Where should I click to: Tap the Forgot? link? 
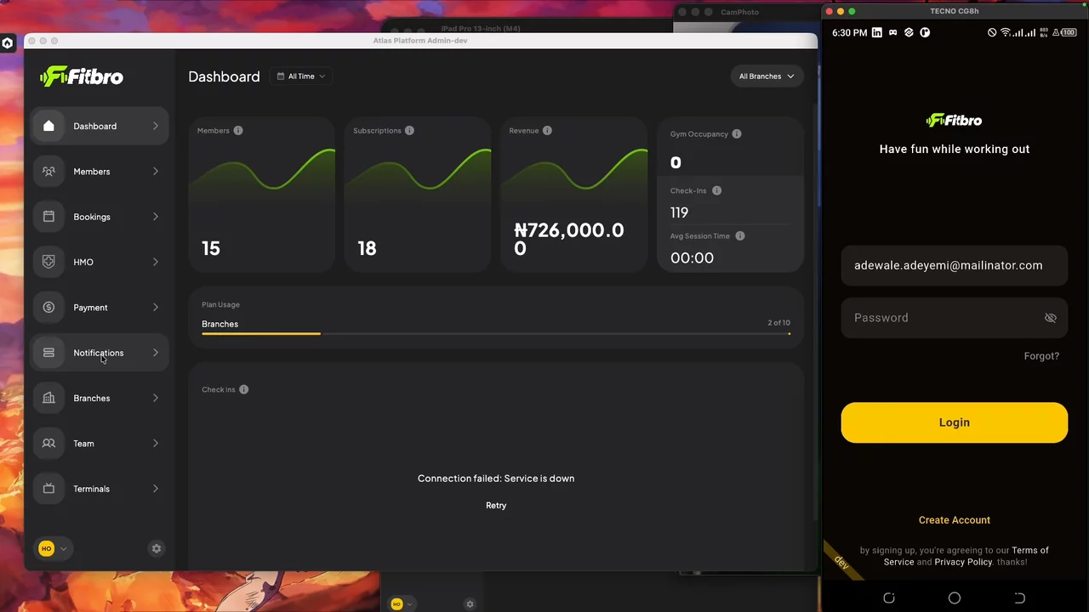(1041, 356)
